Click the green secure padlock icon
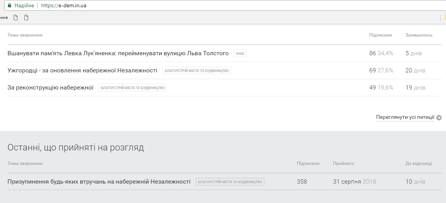This screenshot has width=446, height=203. pyautogui.click(x=10, y=6)
